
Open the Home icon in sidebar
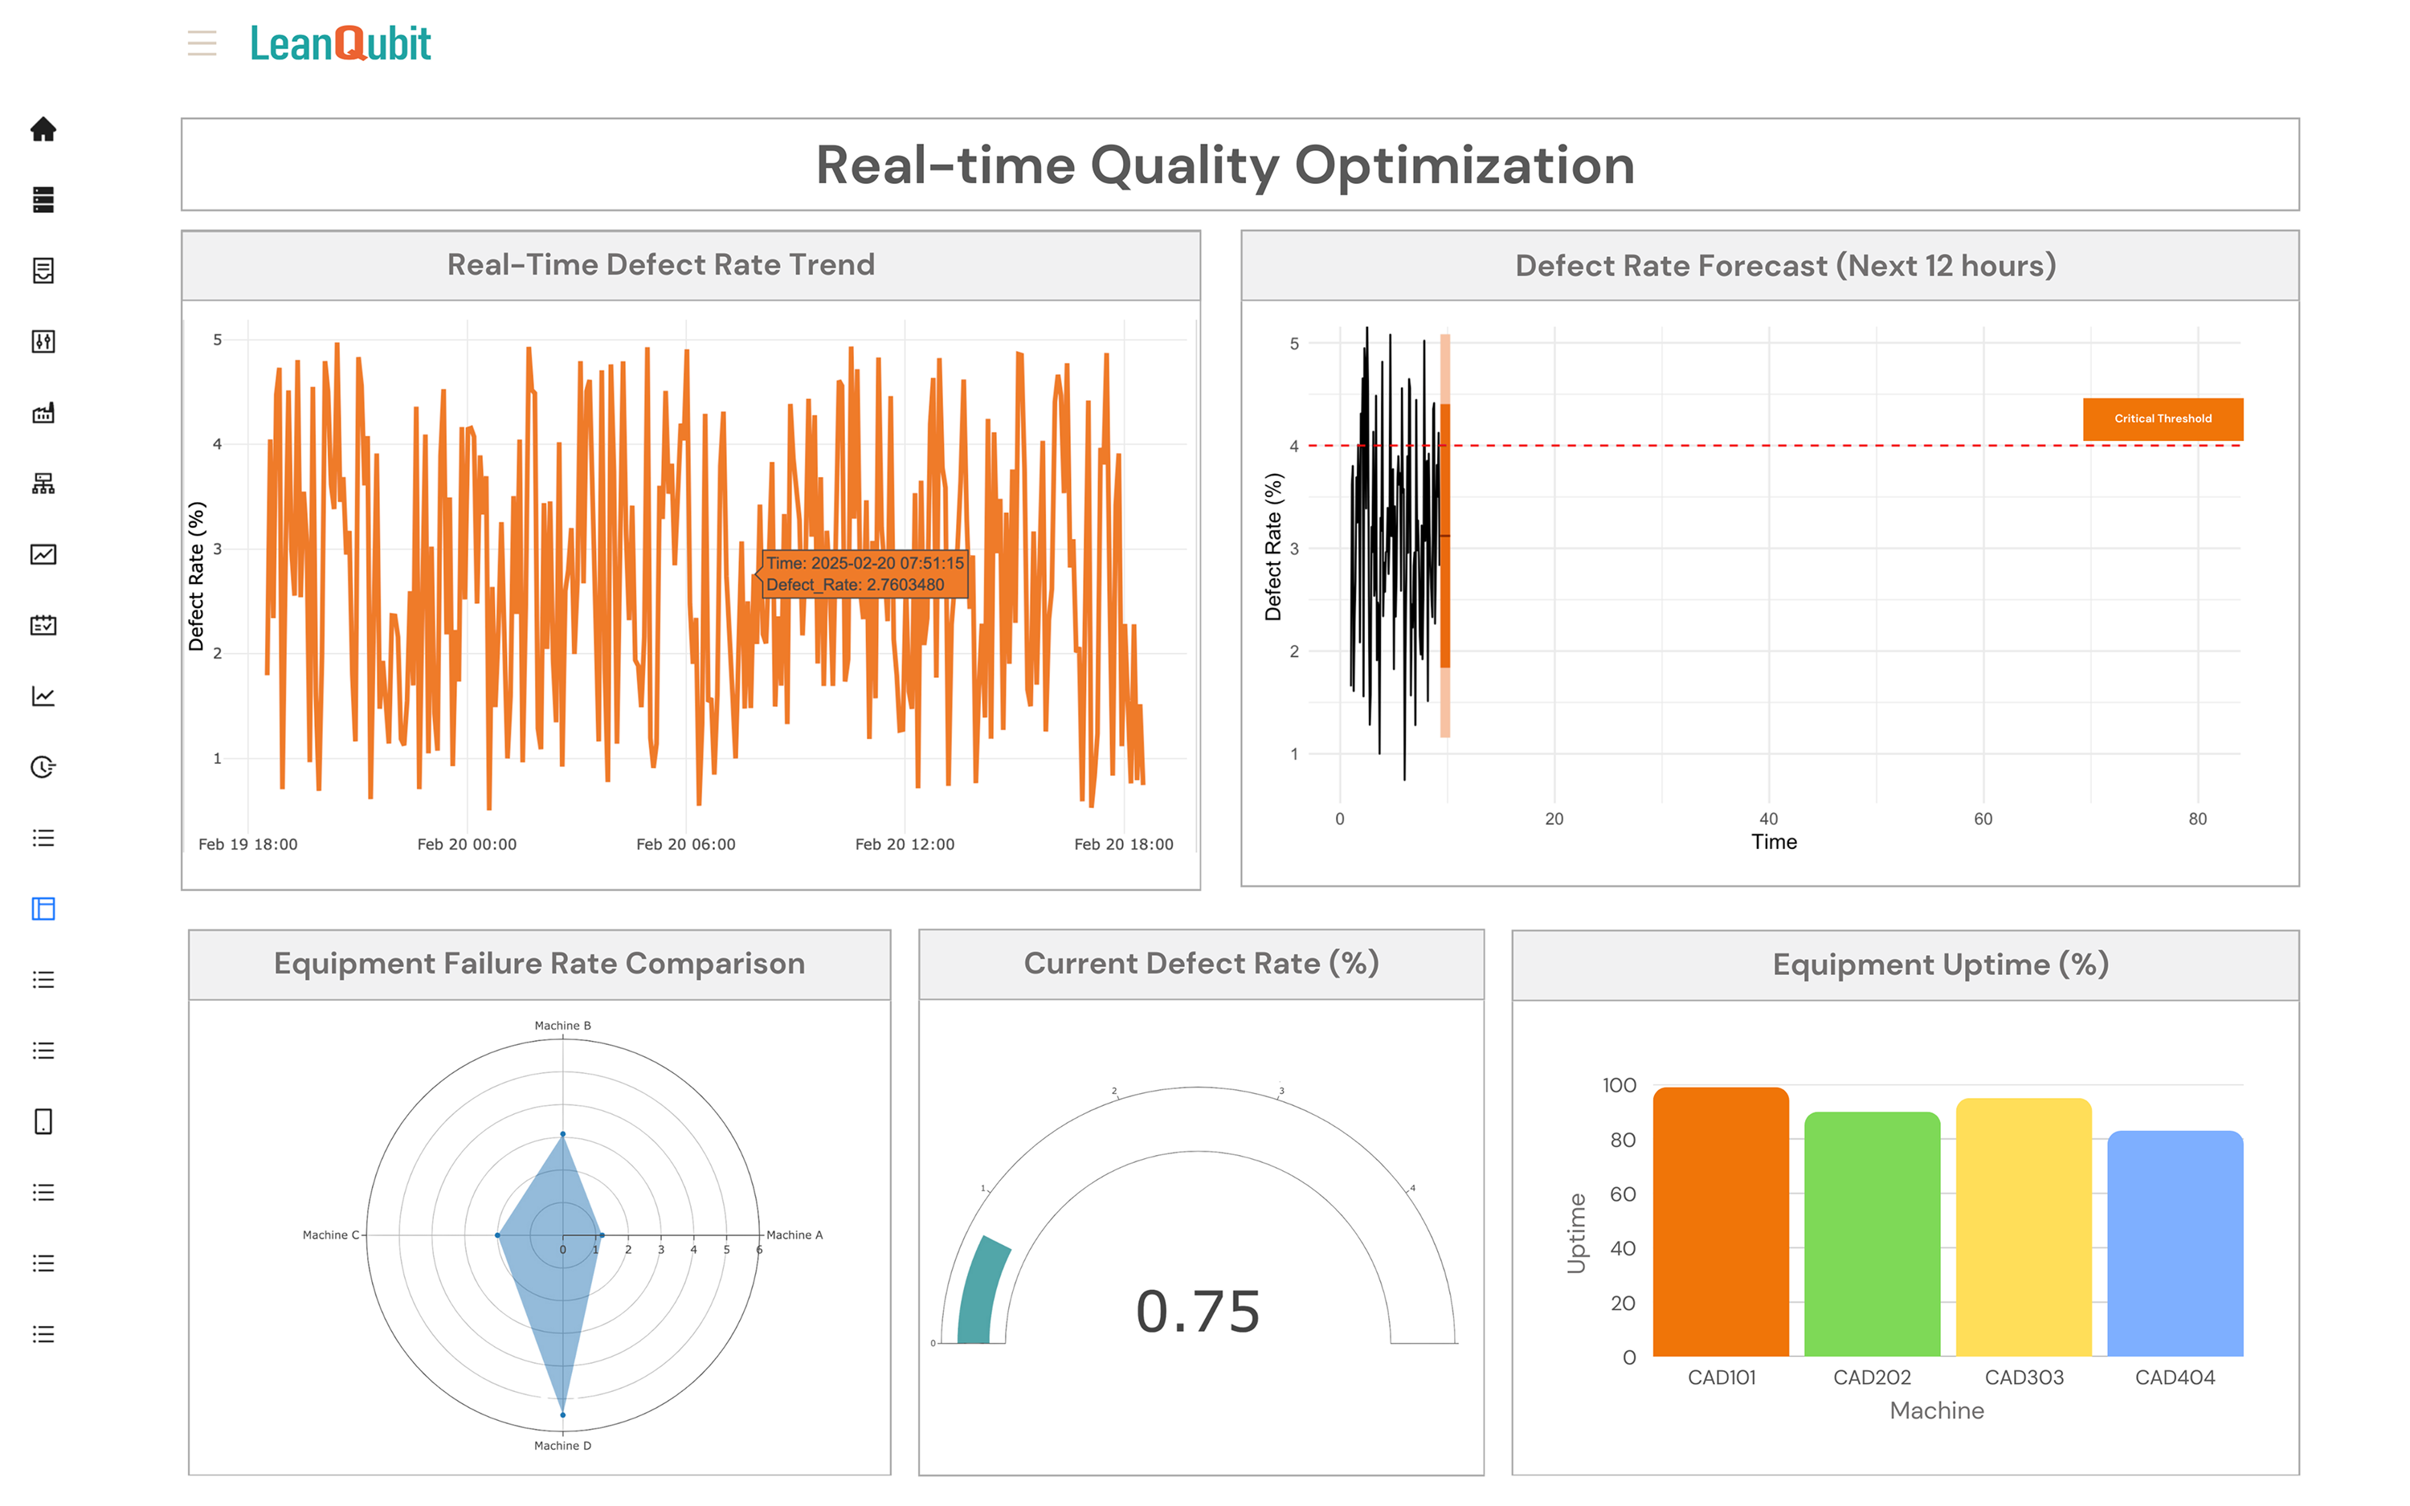tap(43, 129)
